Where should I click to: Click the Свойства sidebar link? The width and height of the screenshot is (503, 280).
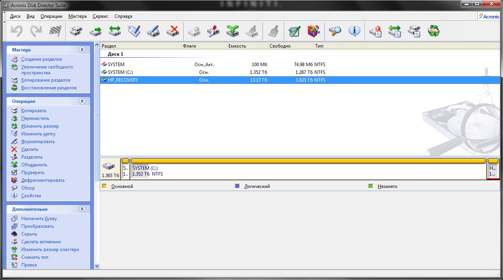[31, 196]
